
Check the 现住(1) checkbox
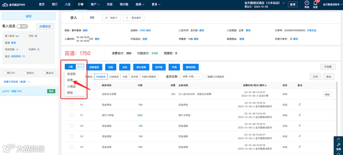(25, 73)
